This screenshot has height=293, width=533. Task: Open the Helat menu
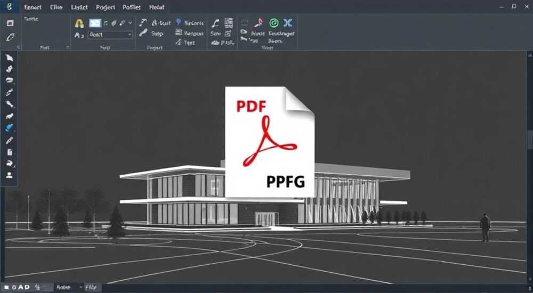(x=157, y=7)
